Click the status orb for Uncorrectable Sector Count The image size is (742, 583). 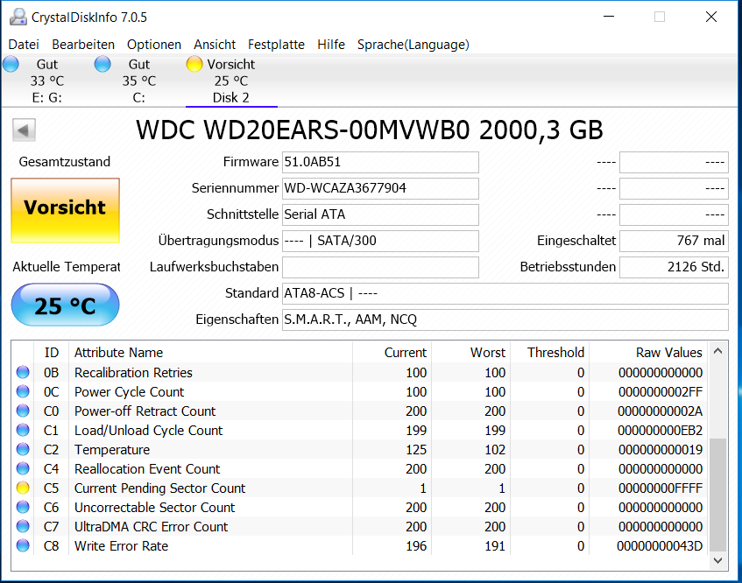pos(23,508)
